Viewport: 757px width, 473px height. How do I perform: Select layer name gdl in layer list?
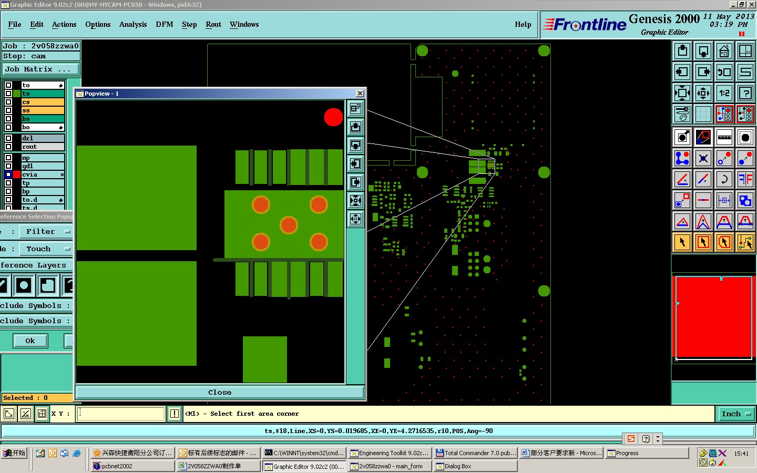click(43, 166)
